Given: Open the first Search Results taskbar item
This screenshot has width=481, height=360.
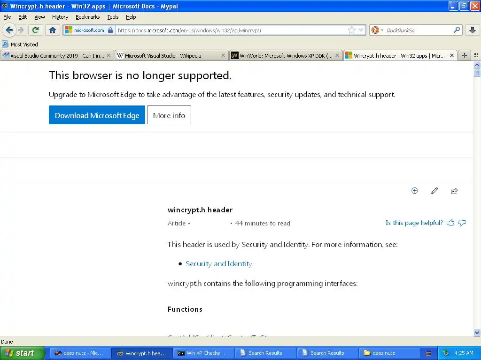Looking at the screenshot, I should pos(265,353).
